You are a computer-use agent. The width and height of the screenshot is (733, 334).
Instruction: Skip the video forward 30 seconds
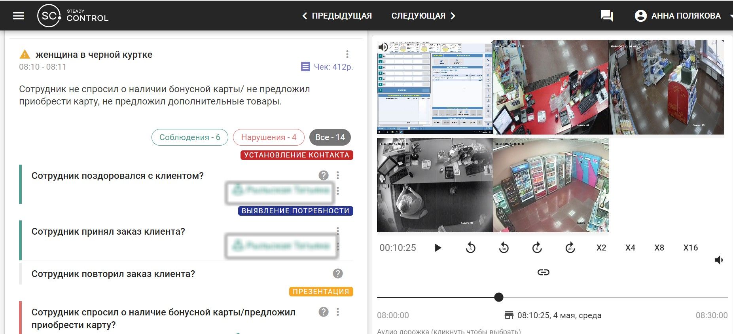coord(570,248)
